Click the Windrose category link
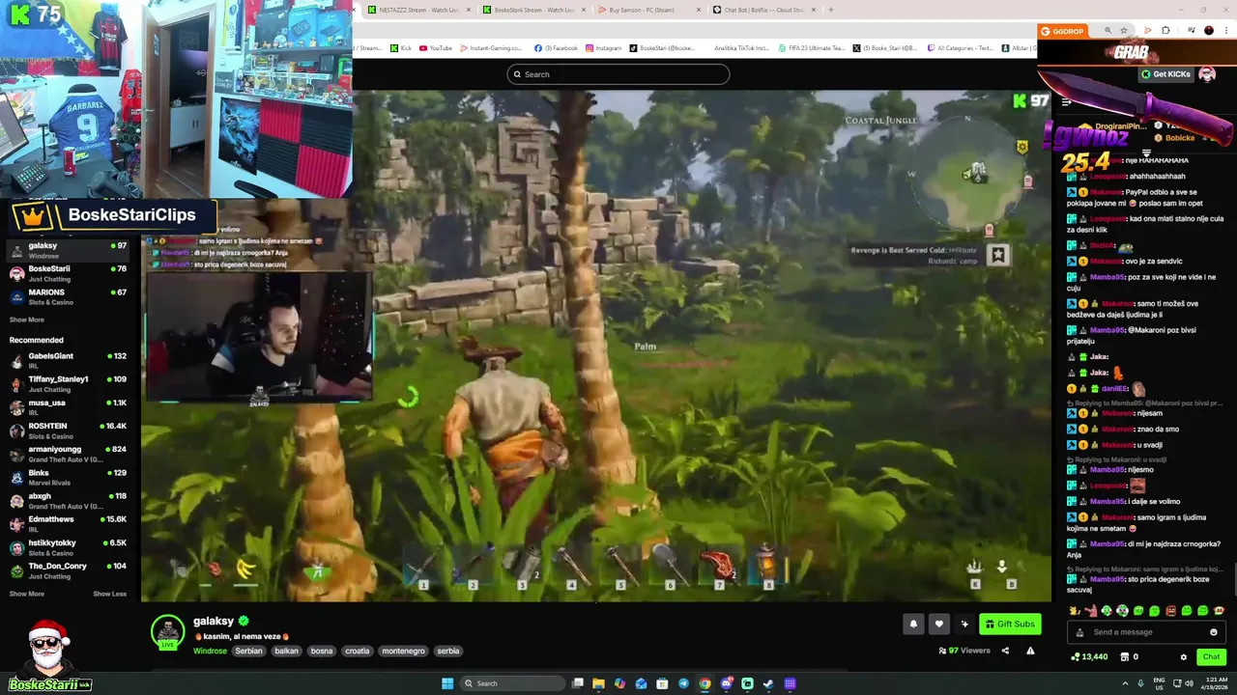The image size is (1237, 695). (x=210, y=651)
